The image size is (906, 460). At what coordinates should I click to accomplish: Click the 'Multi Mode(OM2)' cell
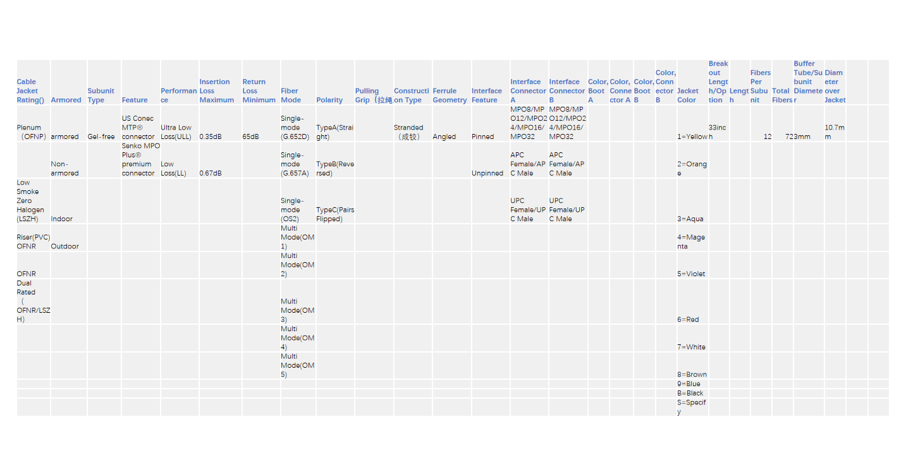pos(298,265)
